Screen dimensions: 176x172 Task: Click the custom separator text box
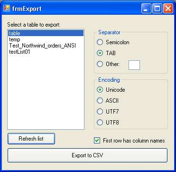pyautogui.click(x=134, y=65)
